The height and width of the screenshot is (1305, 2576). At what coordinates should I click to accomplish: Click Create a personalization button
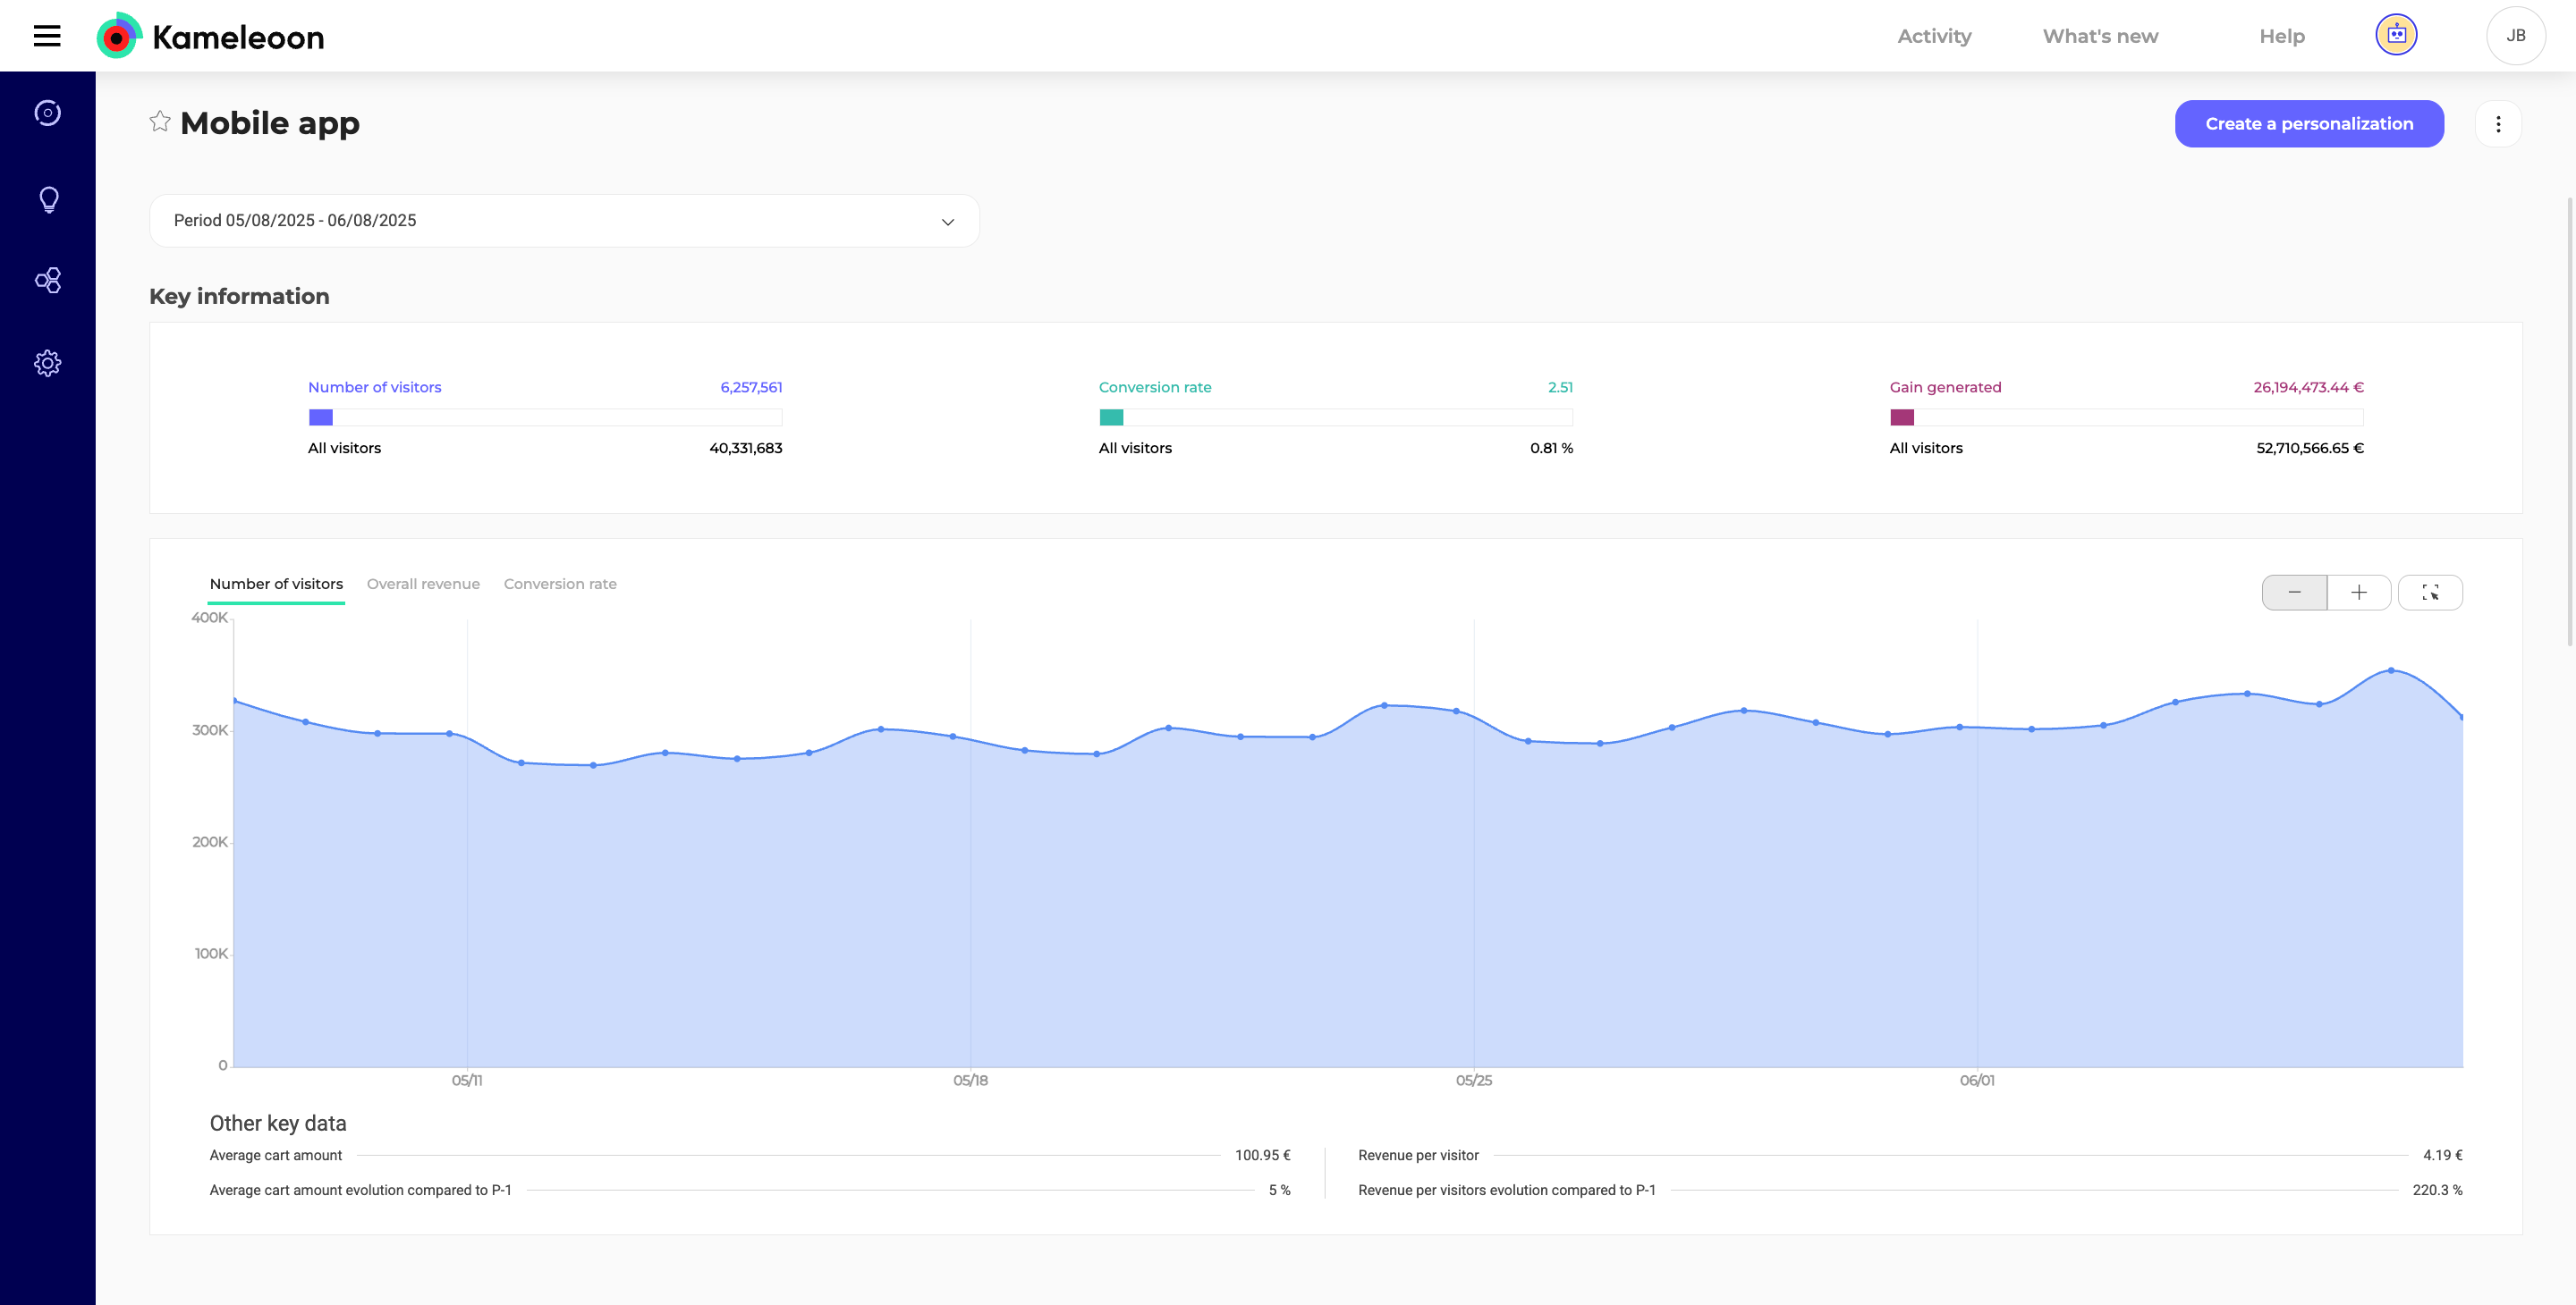coord(2308,124)
